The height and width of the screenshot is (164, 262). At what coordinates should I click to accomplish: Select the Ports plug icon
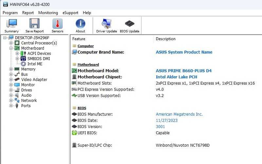17,106
